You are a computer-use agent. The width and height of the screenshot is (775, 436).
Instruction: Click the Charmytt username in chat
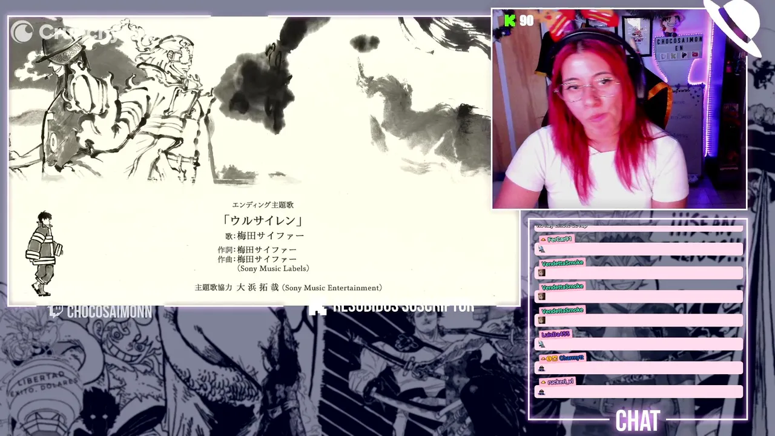pyautogui.click(x=571, y=358)
